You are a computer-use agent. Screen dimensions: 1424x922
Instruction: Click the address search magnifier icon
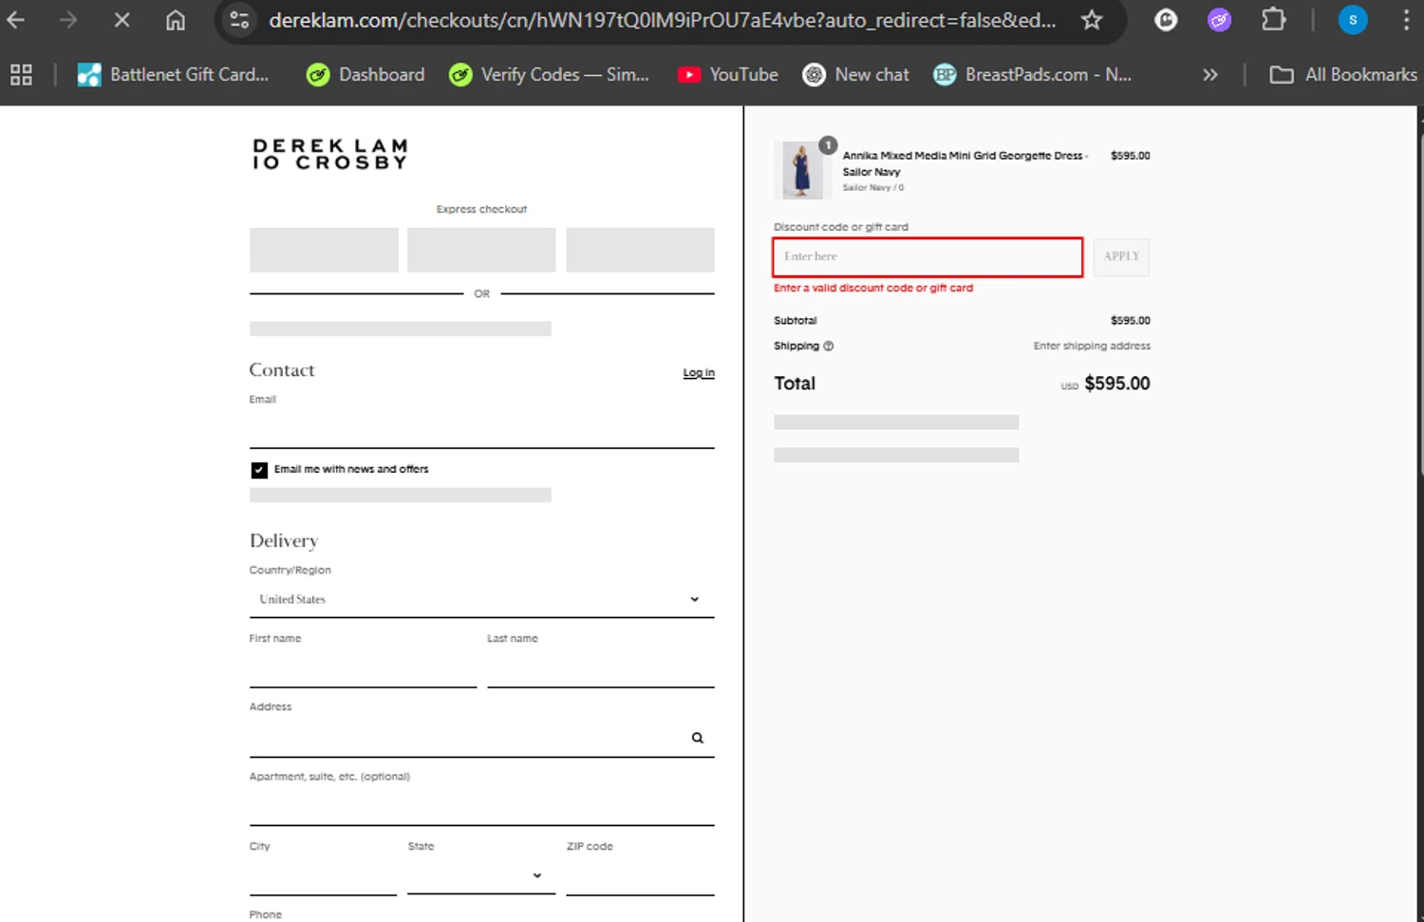click(x=698, y=738)
